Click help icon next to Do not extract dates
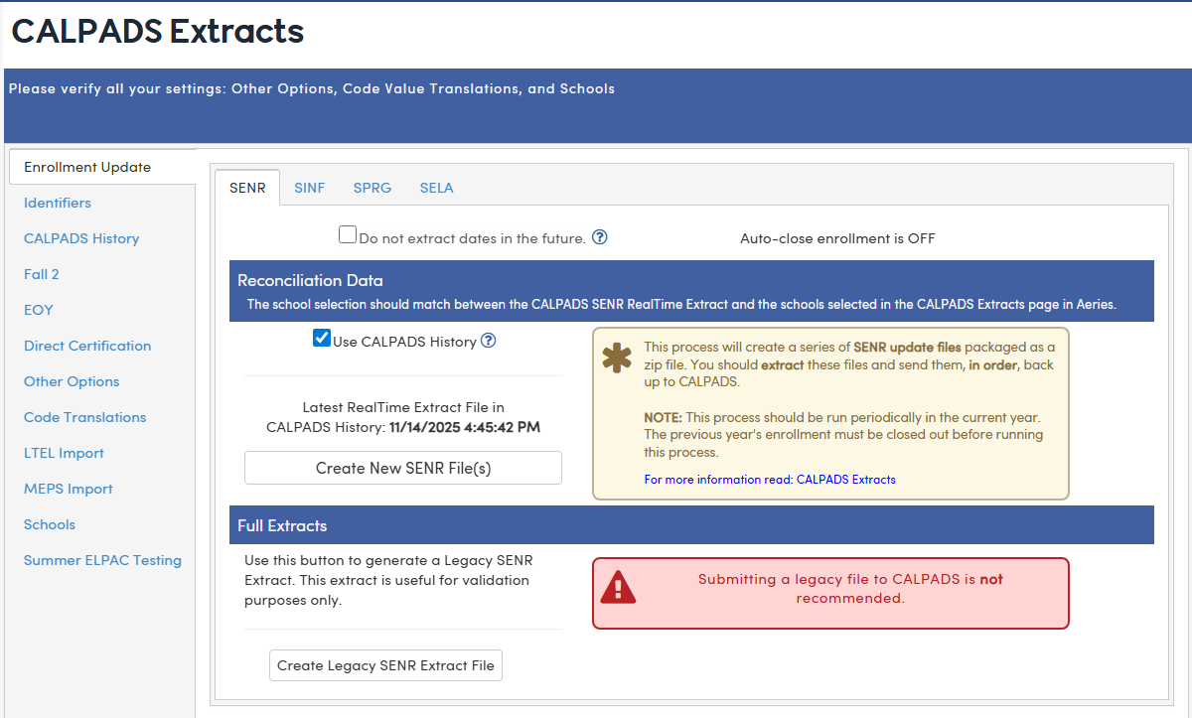The width and height of the screenshot is (1192, 718). pos(600,237)
